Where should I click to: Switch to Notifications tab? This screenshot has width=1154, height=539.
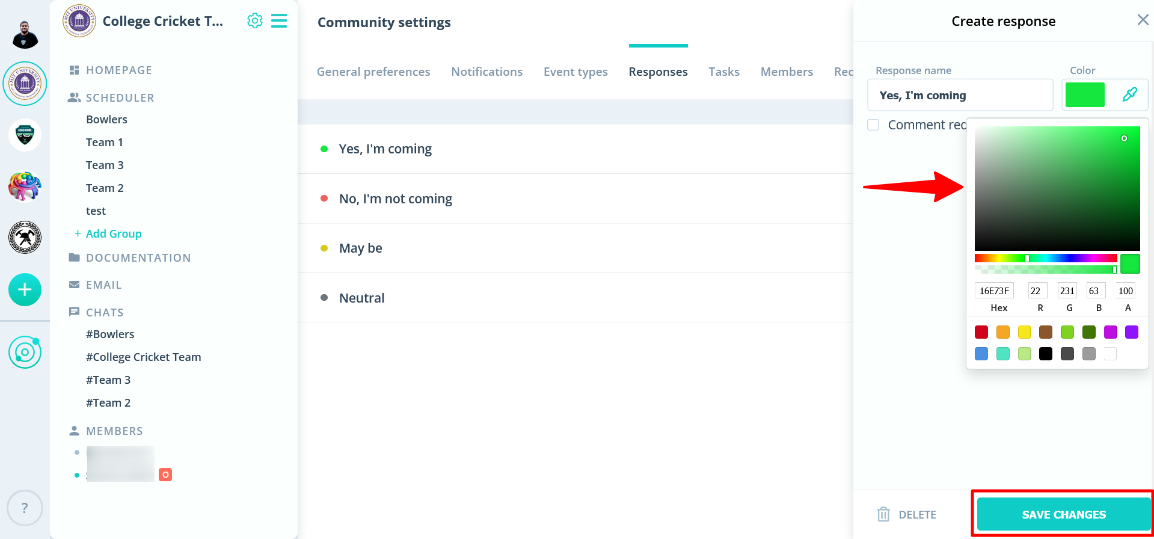point(487,72)
